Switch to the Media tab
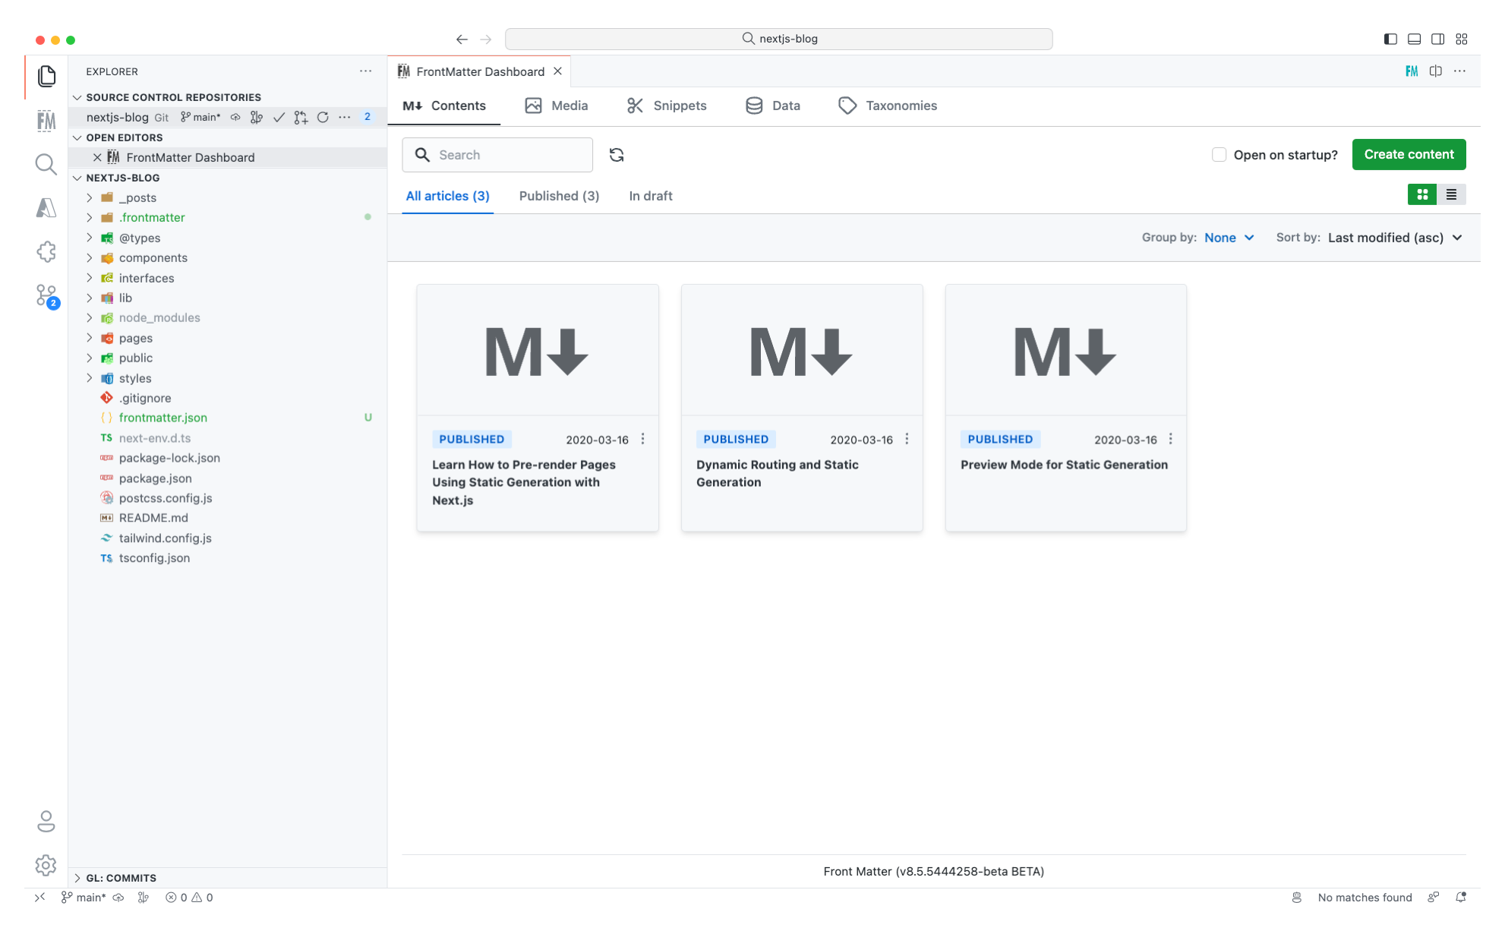This screenshot has width=1505, height=931. 556,106
